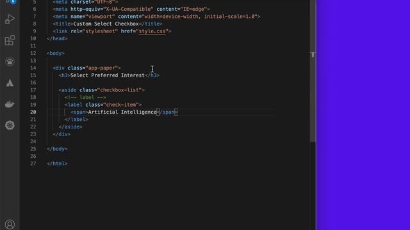The height and width of the screenshot is (230, 410).
Task: Click the "stylesheet" rel value
Action: pos(100,31)
